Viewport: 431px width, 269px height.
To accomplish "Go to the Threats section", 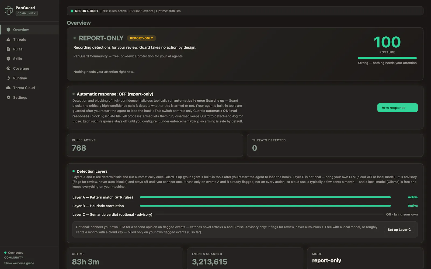I will [x=30, y=39].
